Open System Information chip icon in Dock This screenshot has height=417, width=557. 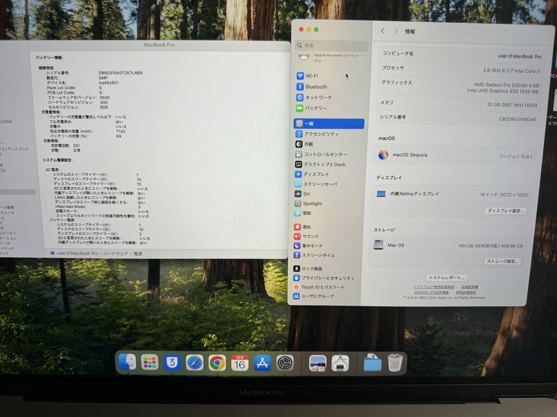[x=340, y=363]
